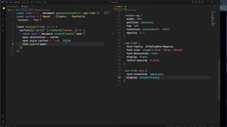Image resolution: width=227 pixels, height=127 pixels.
Task: Open more actions for style.css editor group
Action: [217, 6]
